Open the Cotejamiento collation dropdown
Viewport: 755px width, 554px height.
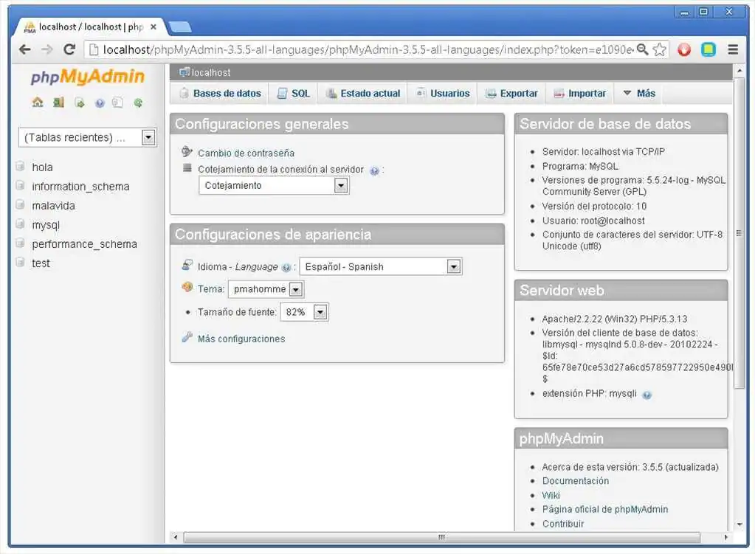click(x=274, y=186)
